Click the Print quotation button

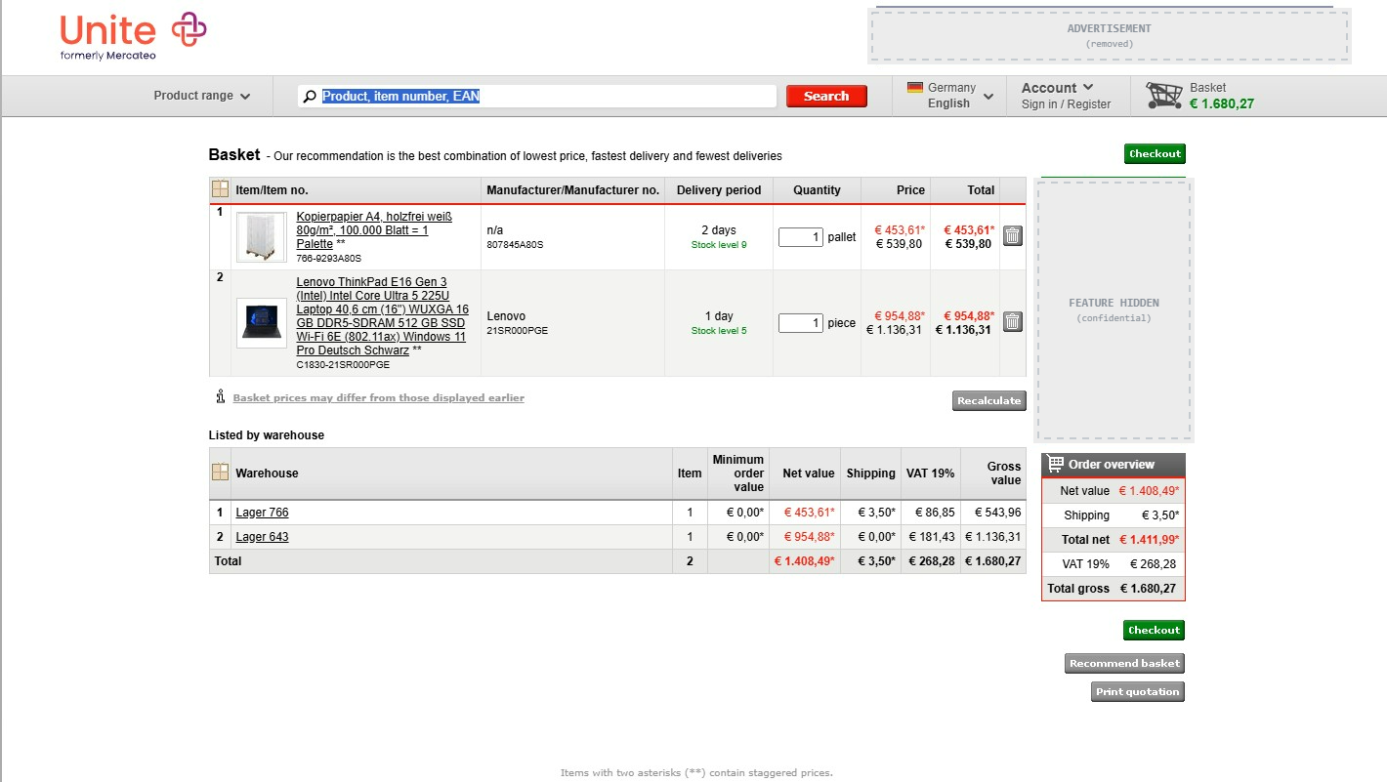[x=1138, y=692]
